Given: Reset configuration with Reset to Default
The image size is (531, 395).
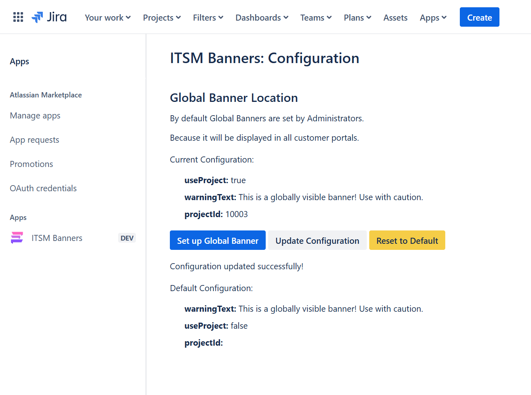Looking at the screenshot, I should pos(407,240).
